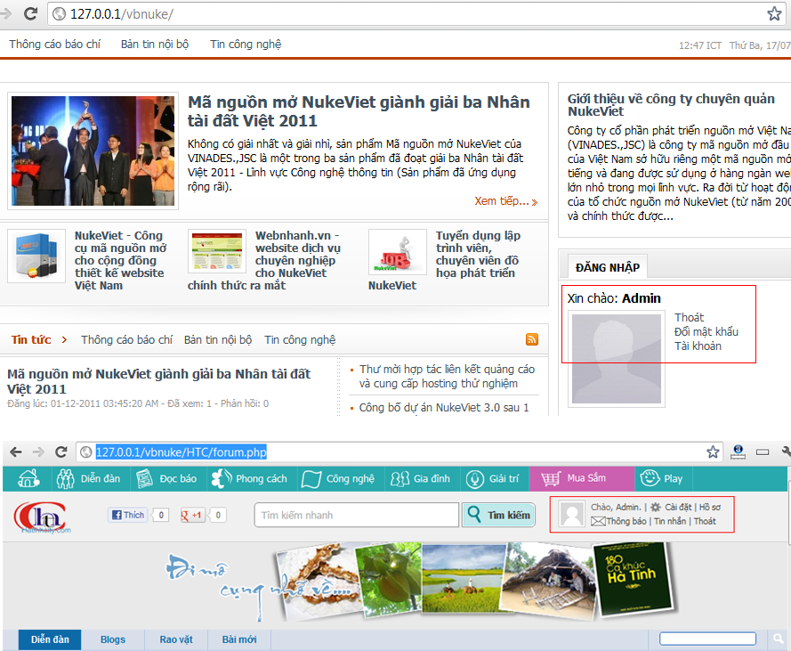The height and width of the screenshot is (651, 791).
Task: Open the award ceremony photo thumbnail
Action: [x=93, y=151]
